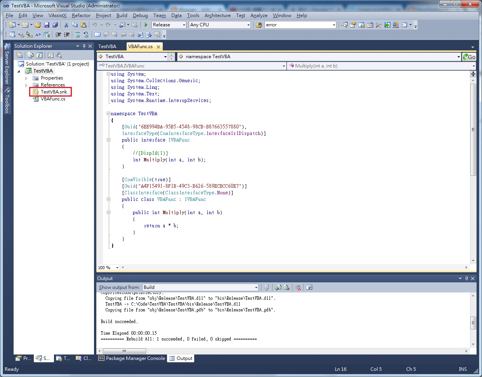Screen dimensions: 482x377
Task: Open the 'error' find combo dropdown
Action: 334,25
